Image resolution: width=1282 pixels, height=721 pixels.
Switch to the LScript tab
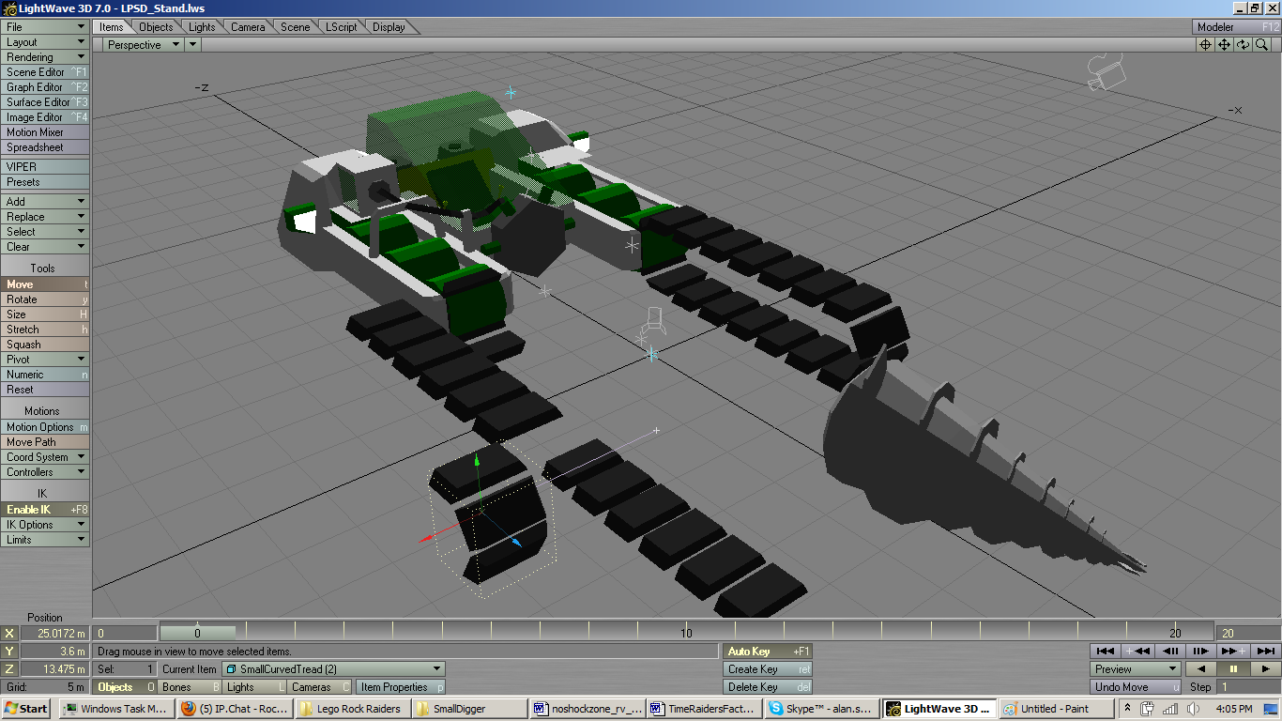tap(341, 27)
